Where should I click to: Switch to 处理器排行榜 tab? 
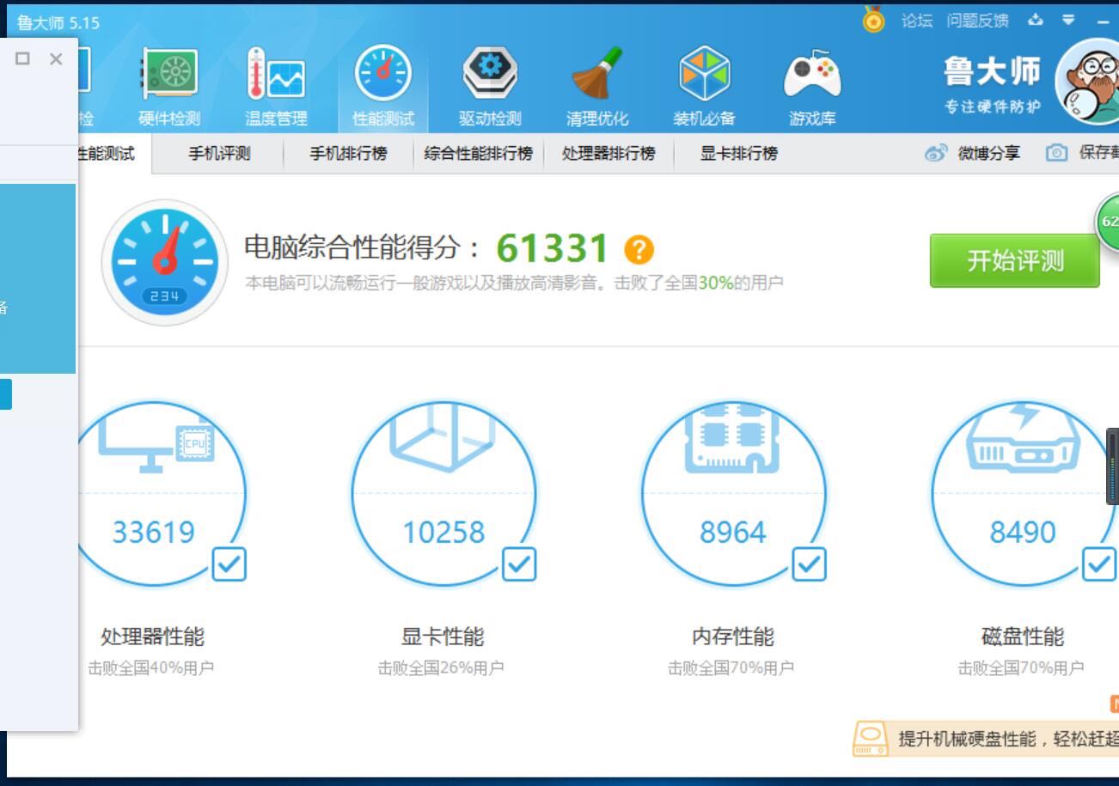point(608,154)
